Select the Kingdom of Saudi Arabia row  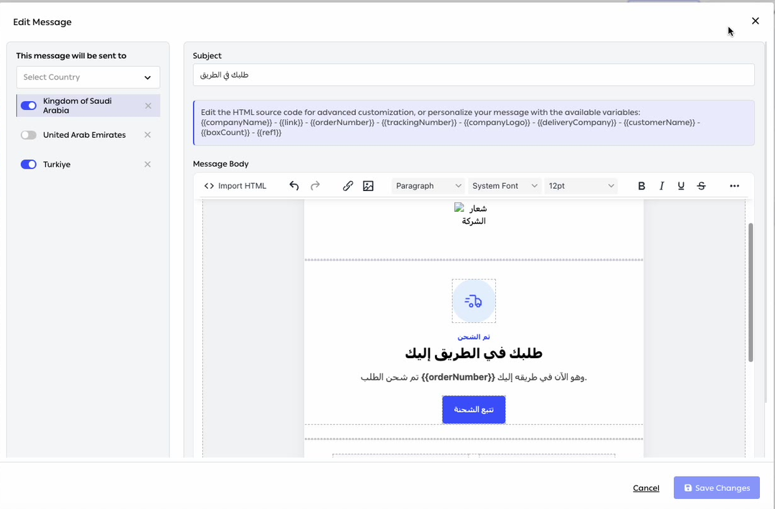pyautogui.click(x=88, y=106)
